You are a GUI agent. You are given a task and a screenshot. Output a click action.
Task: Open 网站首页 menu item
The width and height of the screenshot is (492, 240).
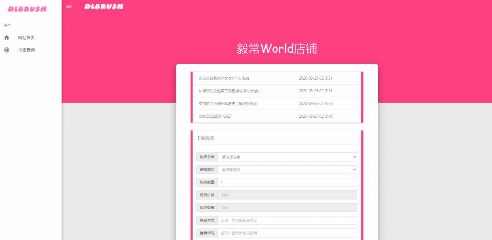click(27, 38)
